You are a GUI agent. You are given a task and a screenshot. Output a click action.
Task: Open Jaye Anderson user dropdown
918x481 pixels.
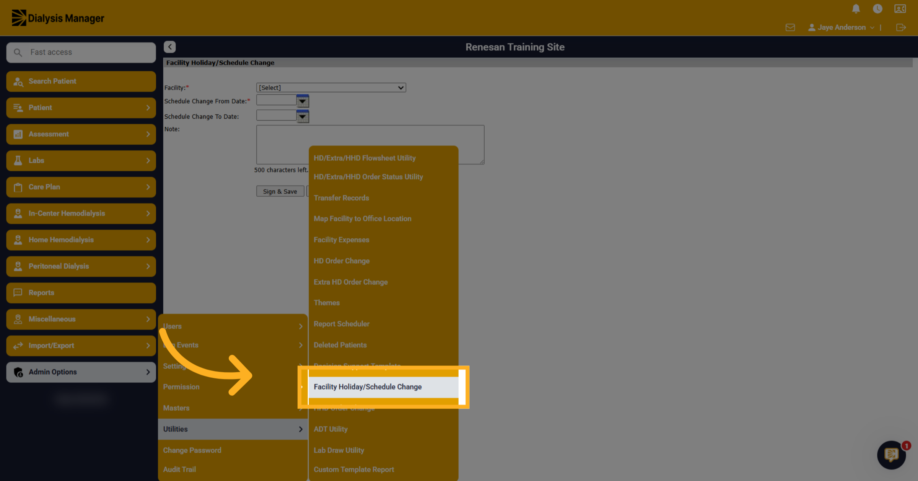[x=841, y=28]
